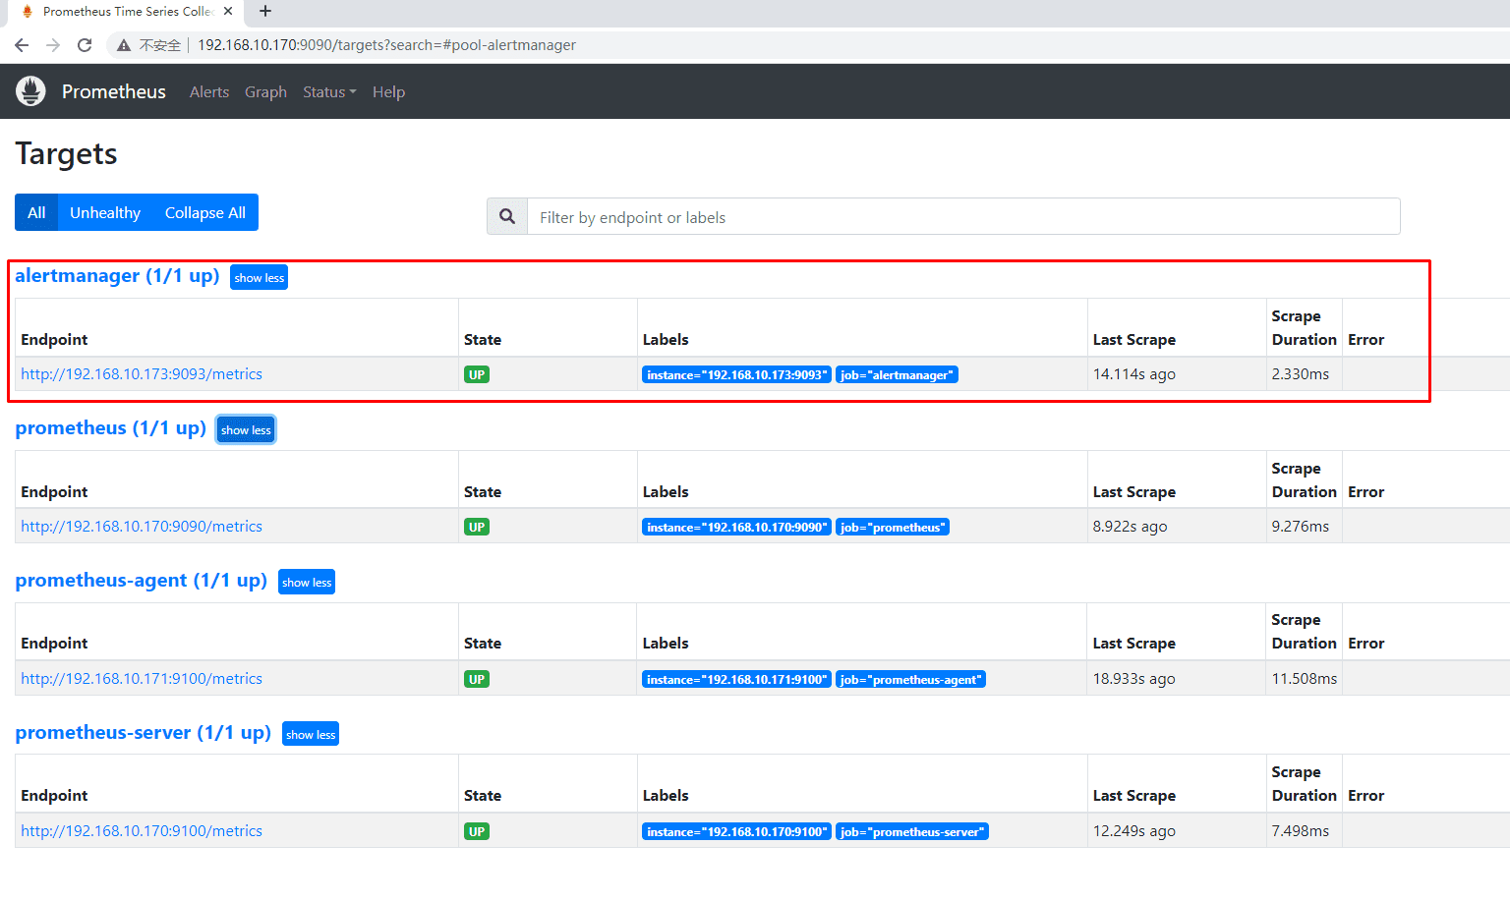This screenshot has height=901, width=1510.
Task: Open the 192.168.10.171:9100/metrics endpoint link
Action: tap(142, 679)
